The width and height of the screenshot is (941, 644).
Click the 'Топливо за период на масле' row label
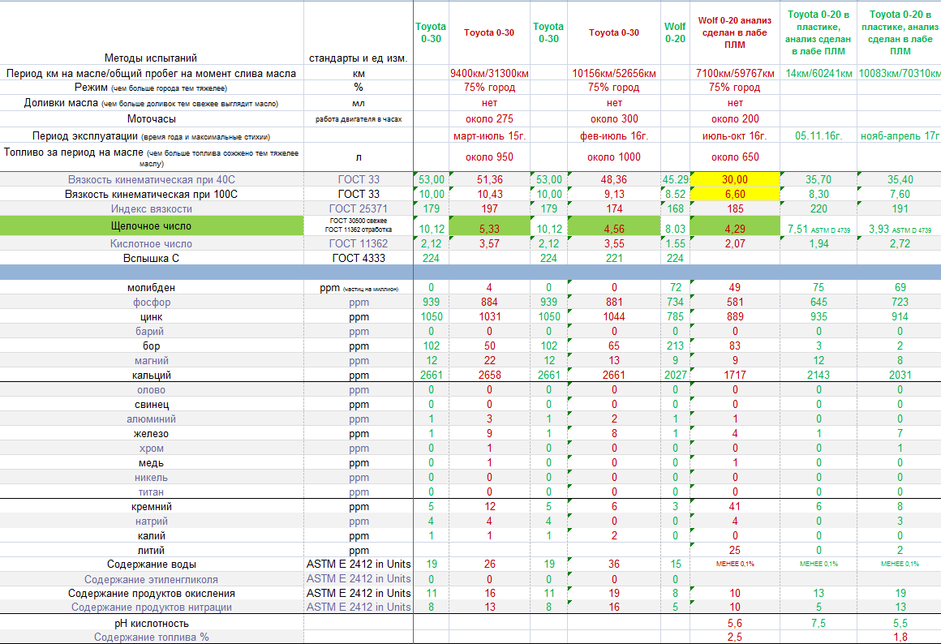tap(151, 157)
